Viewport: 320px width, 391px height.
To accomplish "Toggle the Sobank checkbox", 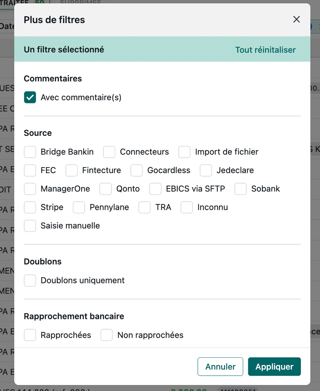I will [240, 189].
